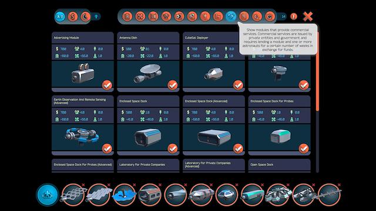Click the 'Enclosed Space Dock For Probes' title
Image resolution: width=376 pixels, height=211 pixels.
tap(272, 101)
